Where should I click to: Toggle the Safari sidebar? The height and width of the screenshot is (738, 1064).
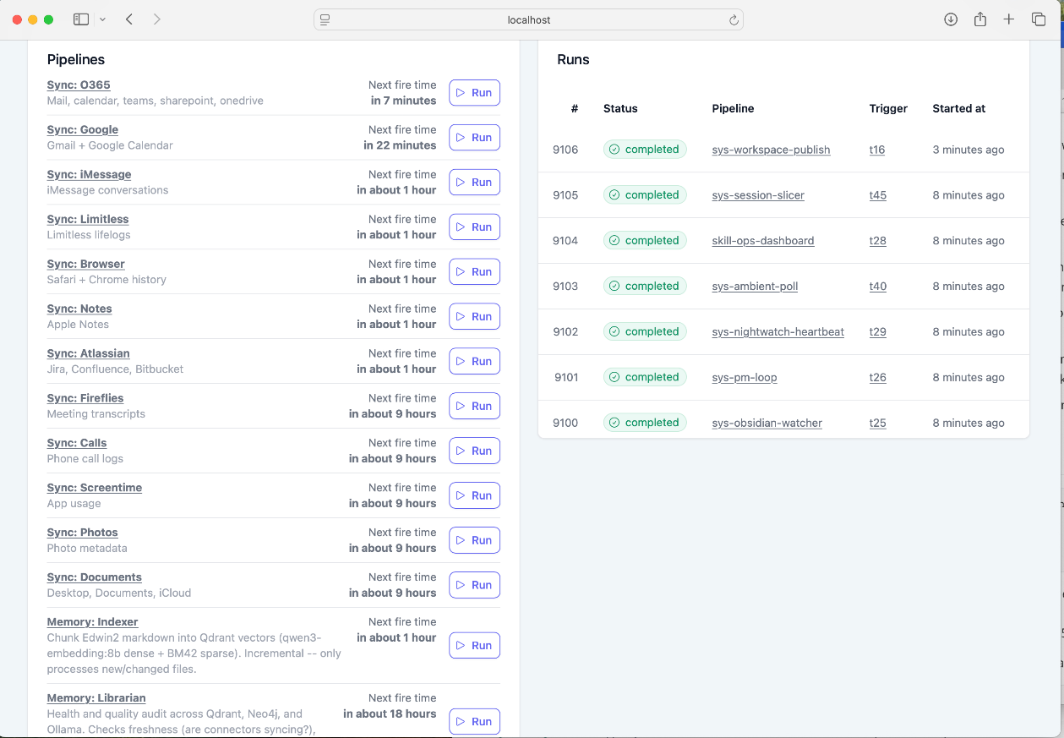(80, 19)
